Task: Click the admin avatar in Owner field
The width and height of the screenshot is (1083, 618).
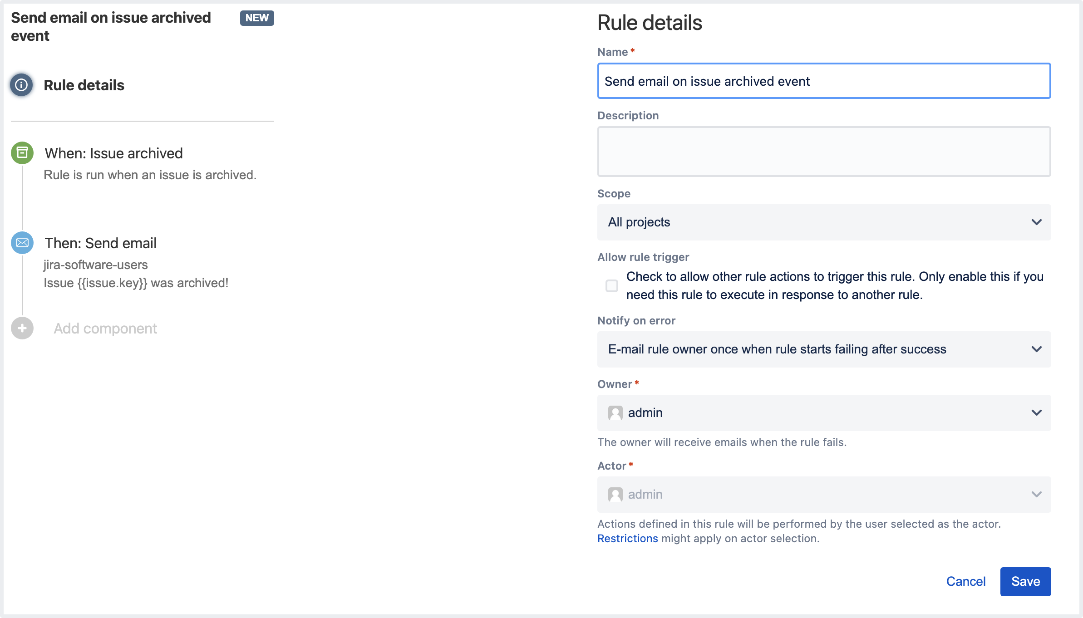Action: point(615,413)
